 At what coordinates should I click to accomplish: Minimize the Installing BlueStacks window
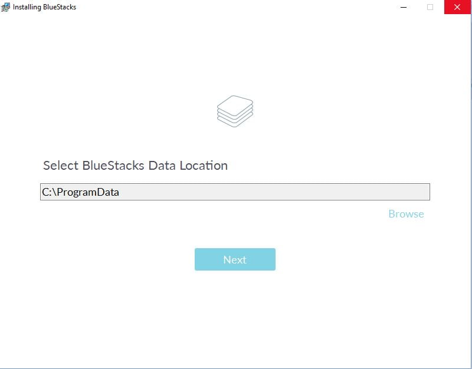[404, 7]
